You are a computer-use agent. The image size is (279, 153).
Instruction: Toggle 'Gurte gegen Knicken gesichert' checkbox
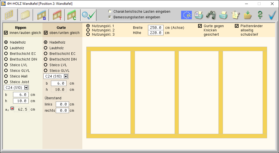click(200, 26)
